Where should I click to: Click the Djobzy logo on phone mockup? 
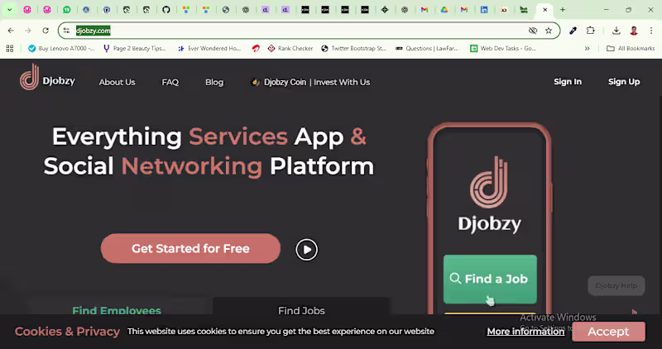489,194
